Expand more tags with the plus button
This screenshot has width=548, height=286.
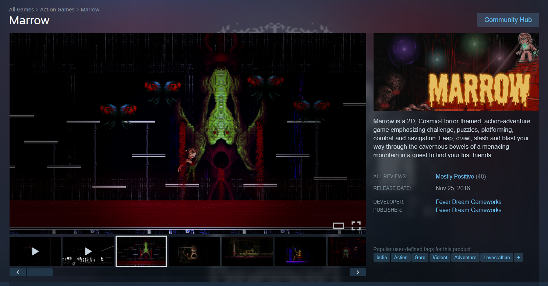tap(519, 258)
